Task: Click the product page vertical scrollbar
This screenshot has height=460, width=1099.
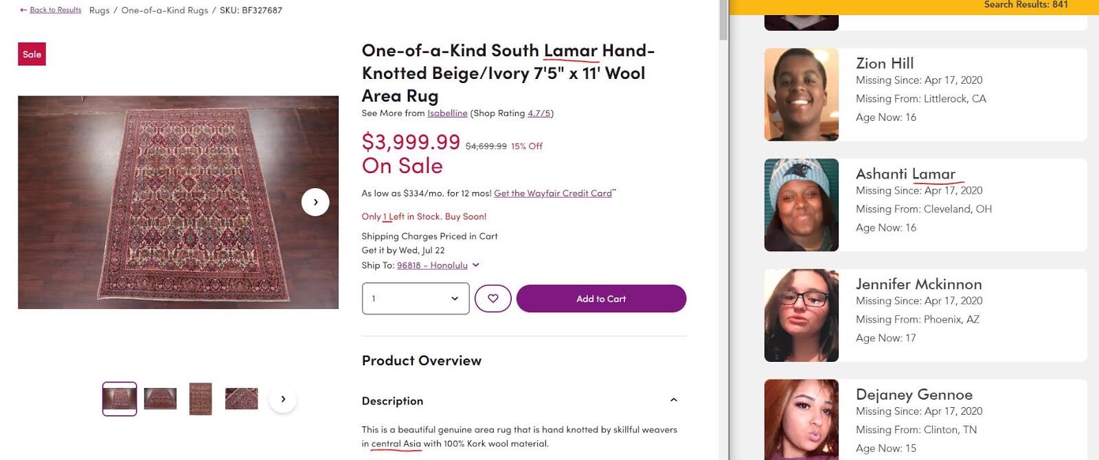Action: pyautogui.click(x=723, y=21)
